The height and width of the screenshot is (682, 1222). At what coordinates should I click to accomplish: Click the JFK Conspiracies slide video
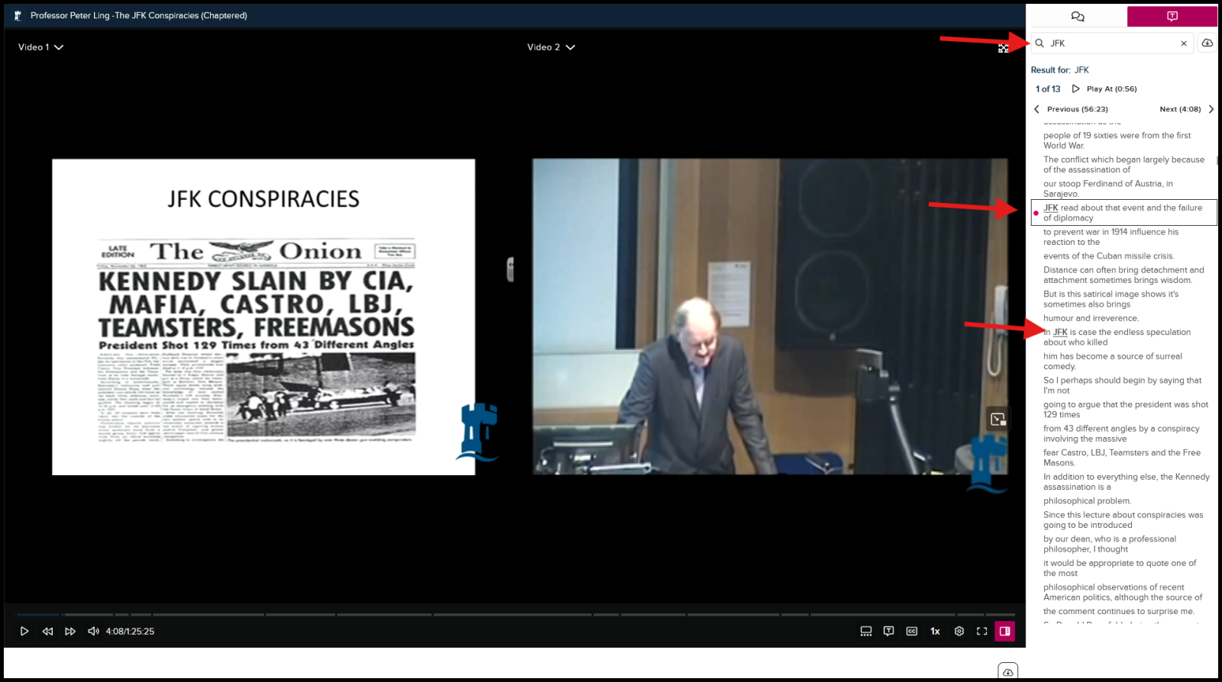coord(263,317)
